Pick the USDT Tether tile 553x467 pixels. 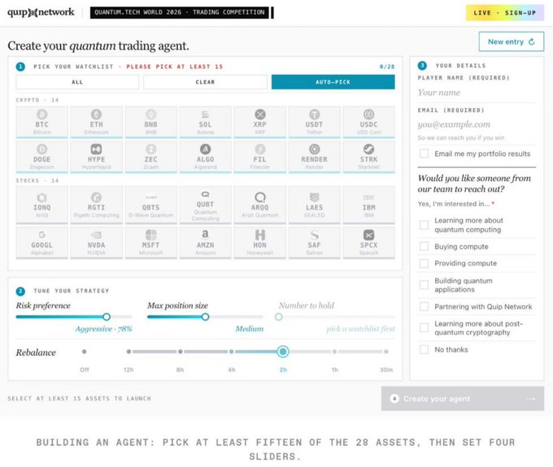coord(314,122)
